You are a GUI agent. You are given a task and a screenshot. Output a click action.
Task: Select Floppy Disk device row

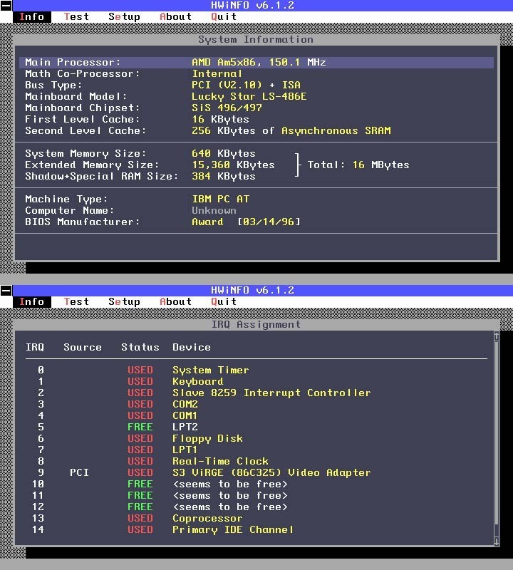(x=256, y=438)
